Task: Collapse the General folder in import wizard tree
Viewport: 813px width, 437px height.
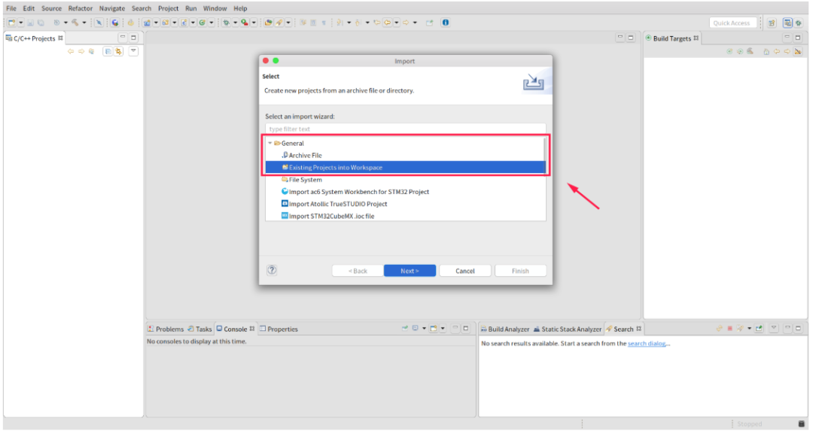Action: [269, 143]
